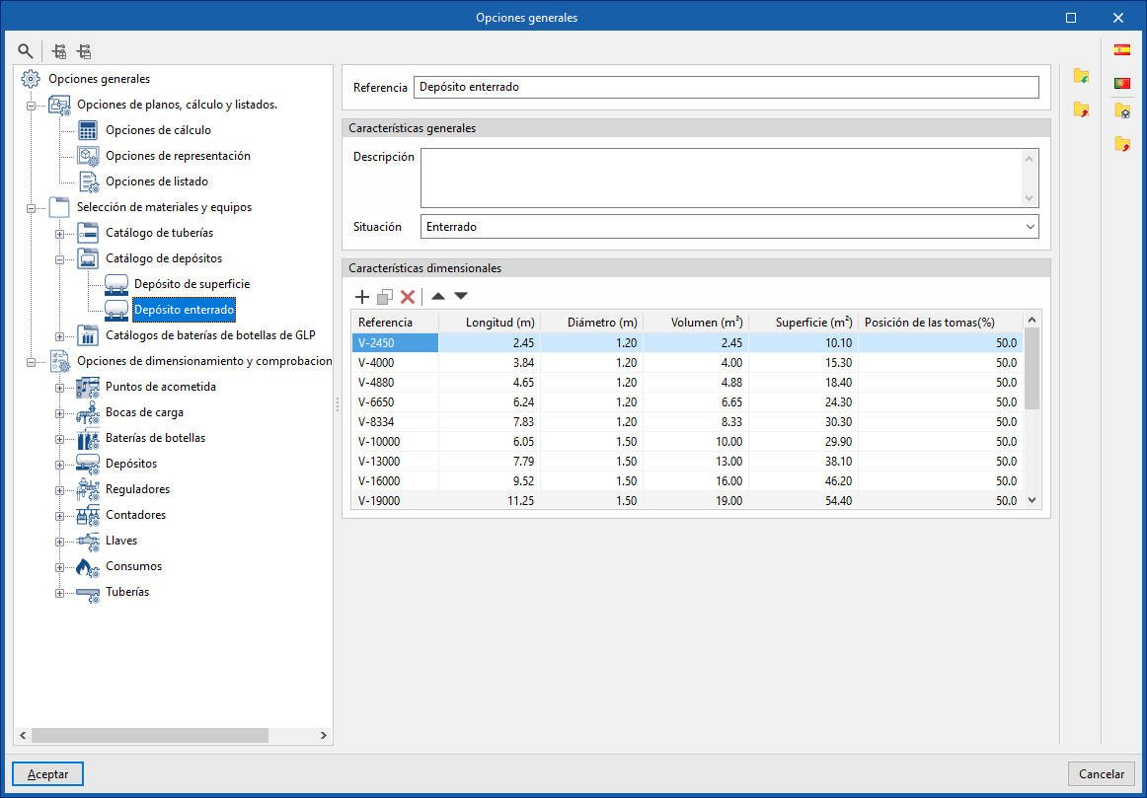
Task: Collapse the Catálogo de depósitos node
Action: click(59, 259)
